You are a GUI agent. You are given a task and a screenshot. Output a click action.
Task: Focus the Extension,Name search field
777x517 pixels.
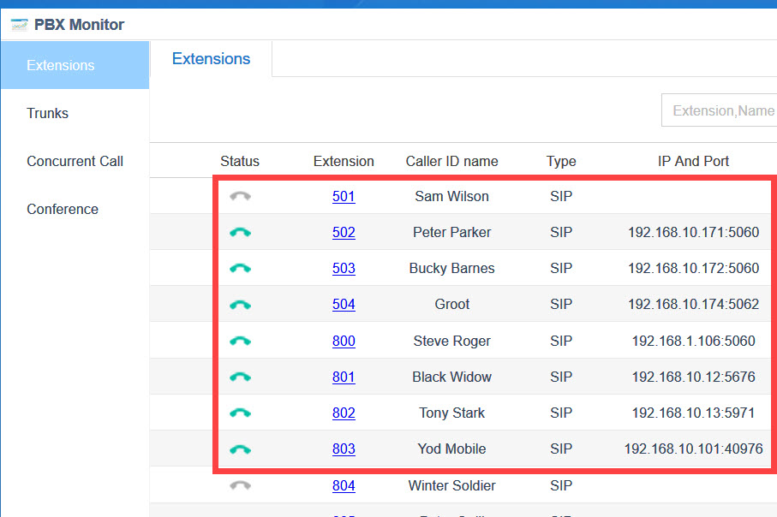[720, 110]
